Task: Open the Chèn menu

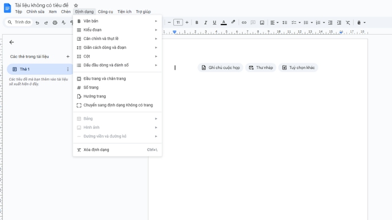Action: (x=66, y=11)
